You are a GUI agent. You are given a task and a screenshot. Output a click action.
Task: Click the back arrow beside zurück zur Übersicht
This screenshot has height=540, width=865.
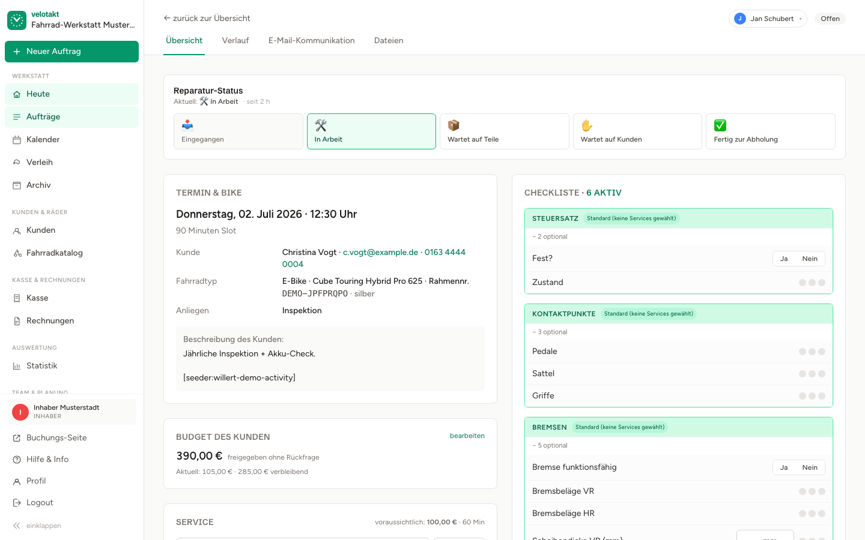click(x=167, y=18)
